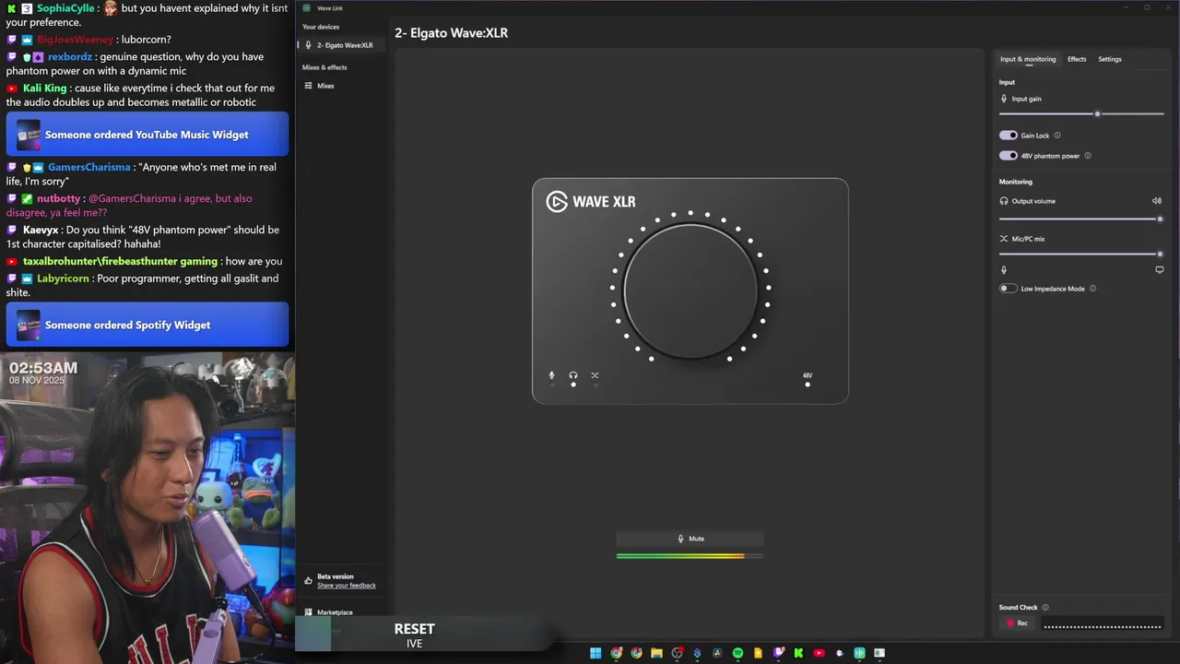This screenshot has height=664, width=1180.
Task: Click the Wave XLR large dial
Action: (690, 290)
